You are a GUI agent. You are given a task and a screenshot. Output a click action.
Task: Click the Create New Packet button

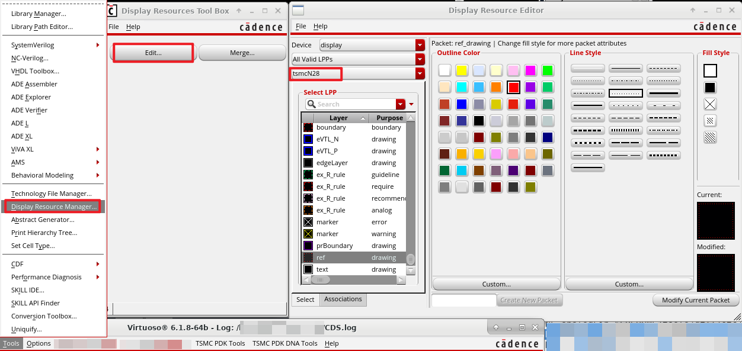(529, 300)
